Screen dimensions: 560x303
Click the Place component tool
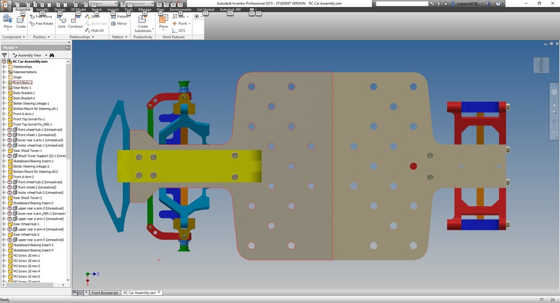(8, 22)
